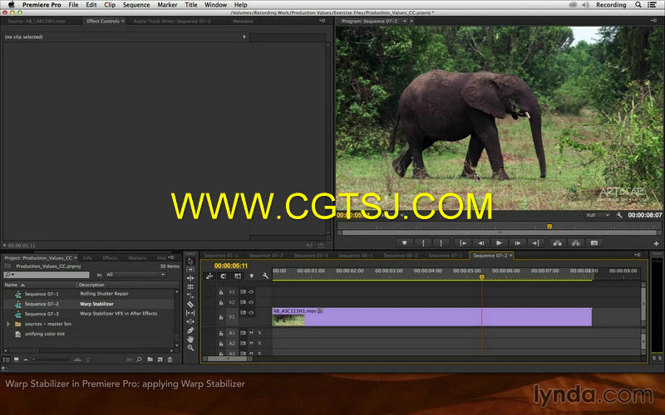Export a frame with camera icon
Viewport: 665px width, 415px height.
coord(594,243)
